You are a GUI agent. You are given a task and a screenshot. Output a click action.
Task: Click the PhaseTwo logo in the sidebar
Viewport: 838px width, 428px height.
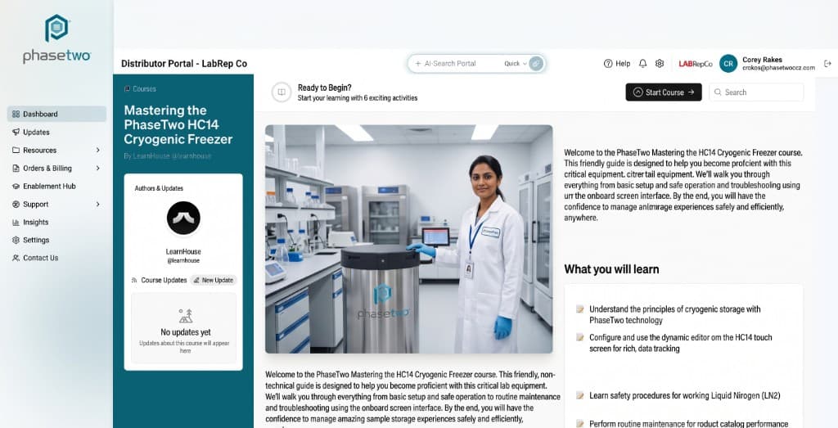pos(56,38)
